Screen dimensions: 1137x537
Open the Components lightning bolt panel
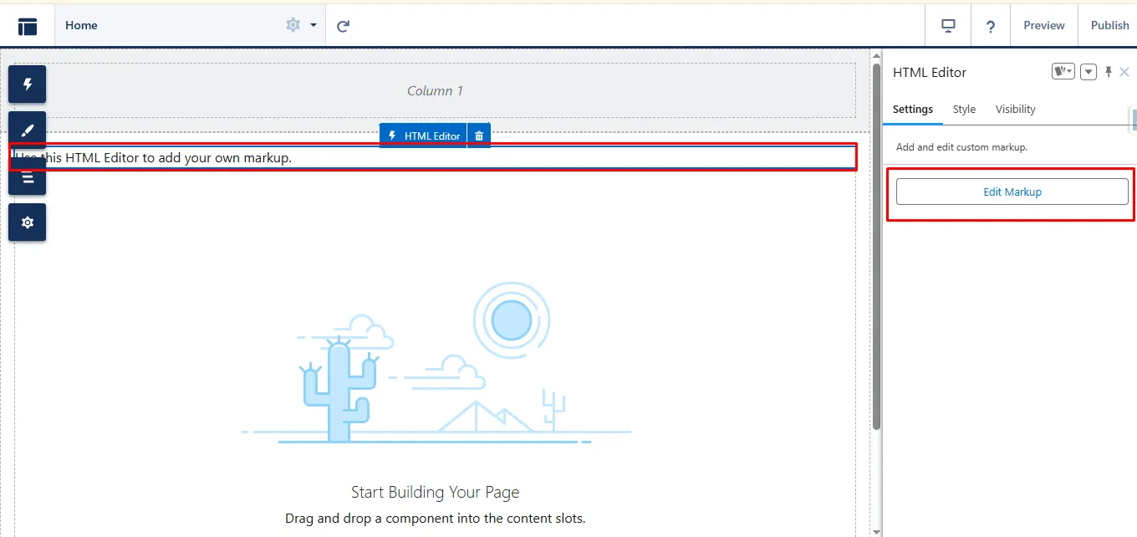pos(27,84)
